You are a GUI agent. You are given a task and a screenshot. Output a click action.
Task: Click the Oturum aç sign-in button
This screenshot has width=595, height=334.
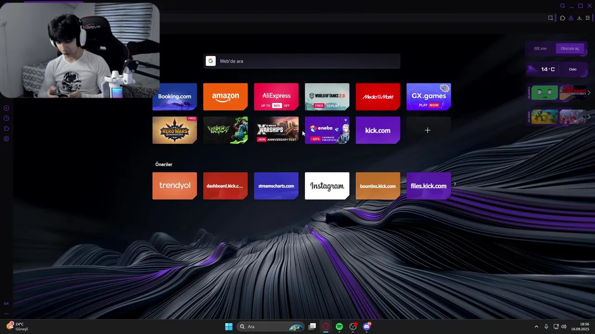570,48
